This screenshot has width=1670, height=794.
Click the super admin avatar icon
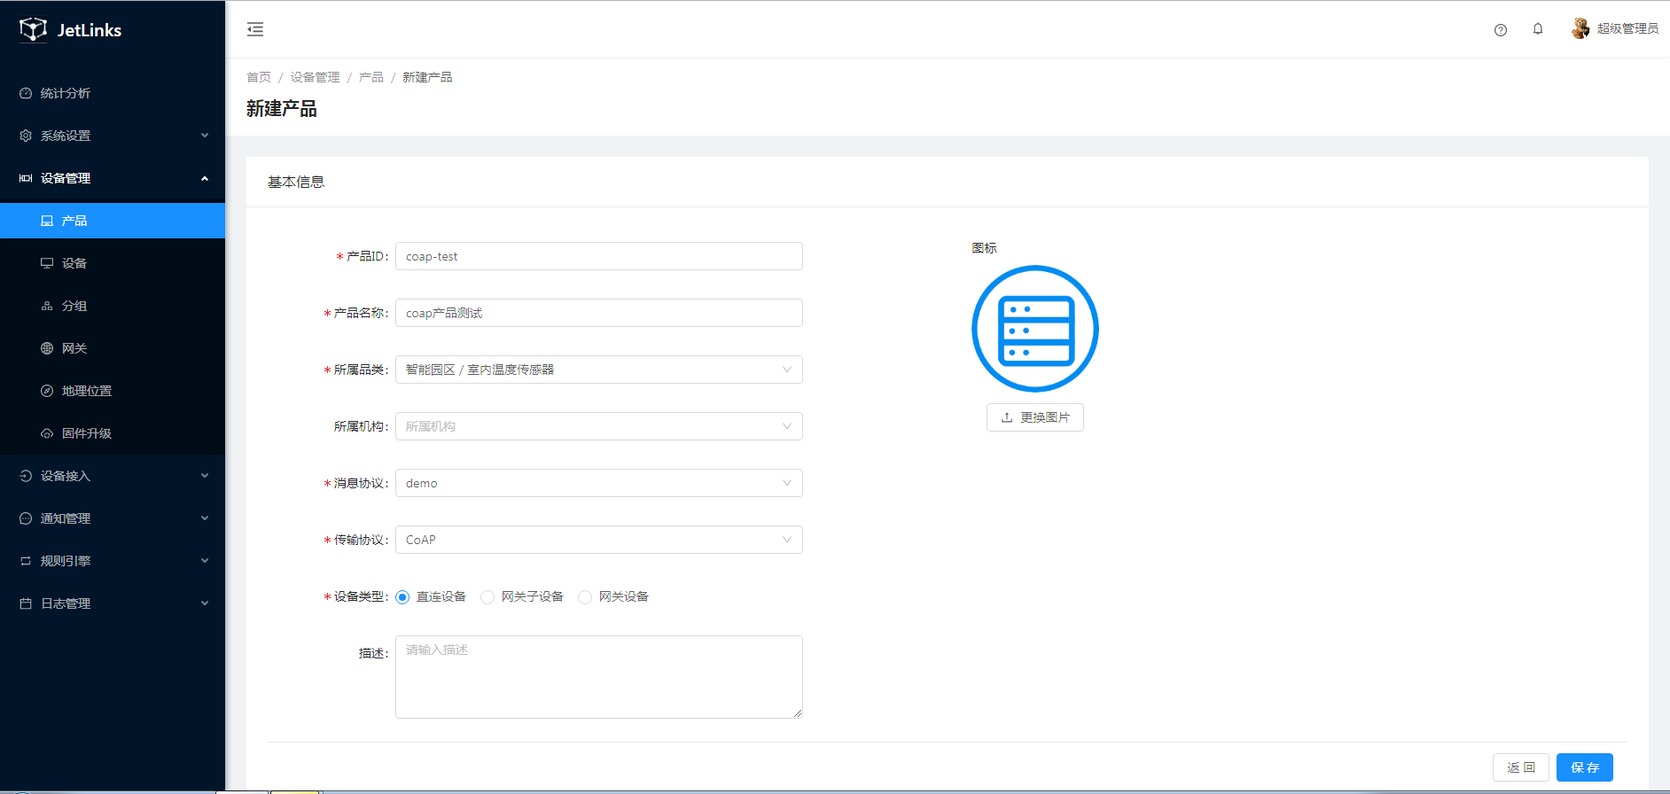[x=1580, y=29]
